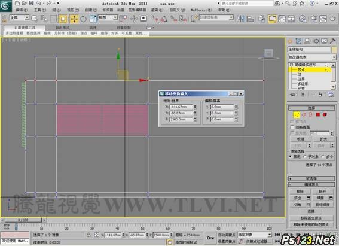339x246 pixels.
Task: Select the 子对象 preview selection radio button
Action: coord(305,157)
